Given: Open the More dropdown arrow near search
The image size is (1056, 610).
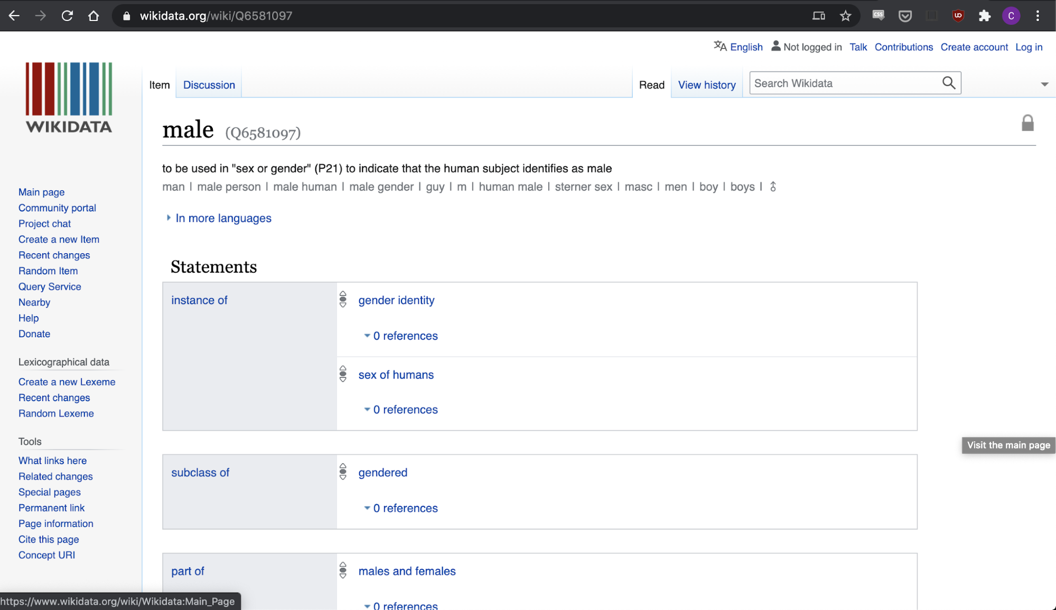Looking at the screenshot, I should (1044, 85).
